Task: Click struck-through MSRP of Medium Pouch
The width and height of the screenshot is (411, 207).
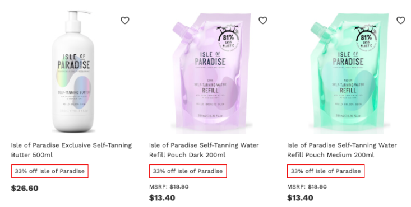Action: (x=317, y=187)
